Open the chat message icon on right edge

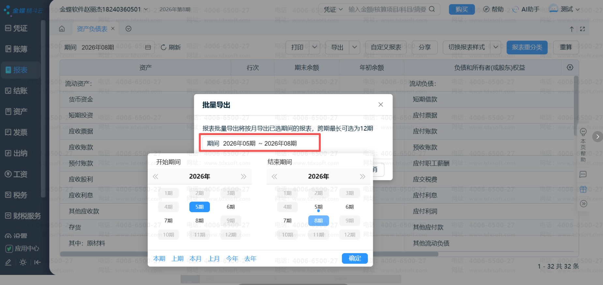click(583, 174)
